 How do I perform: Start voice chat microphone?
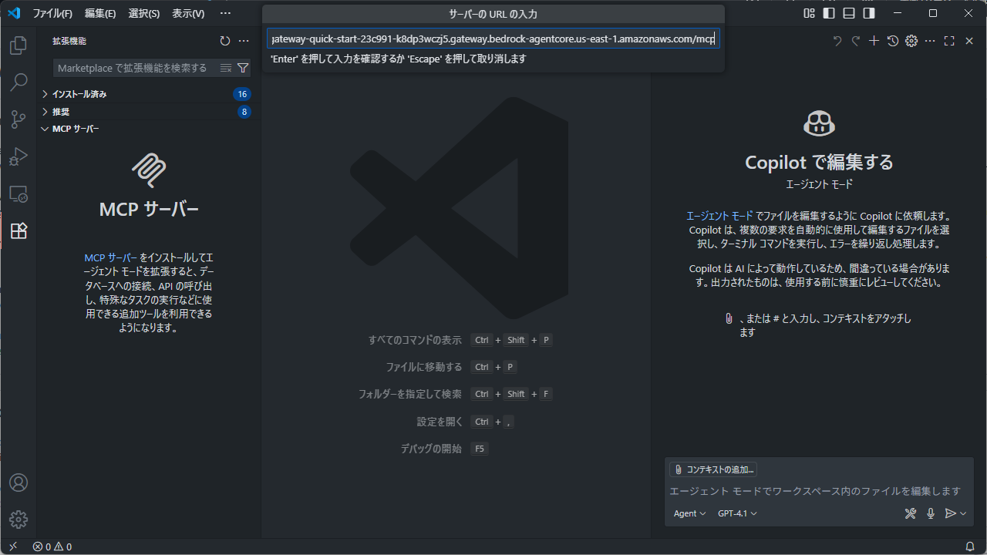[x=931, y=513]
